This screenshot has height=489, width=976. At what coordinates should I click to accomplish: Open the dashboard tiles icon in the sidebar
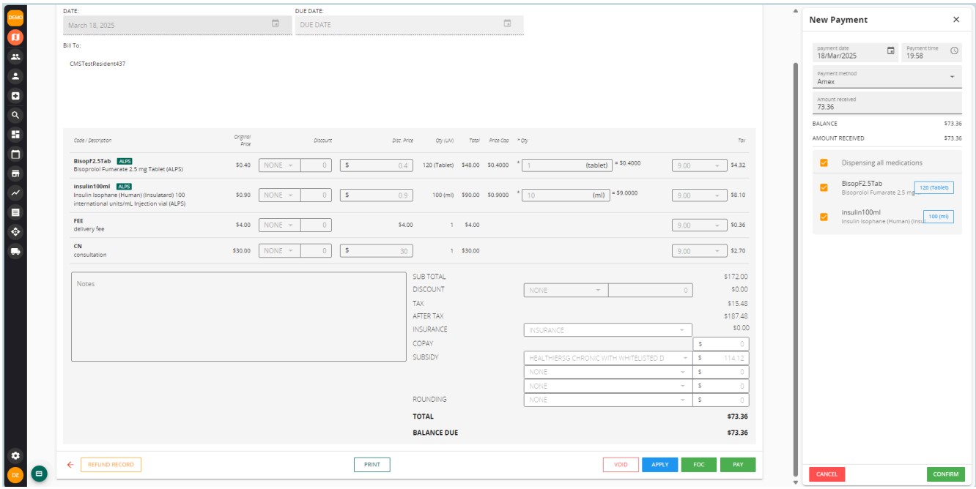15,135
